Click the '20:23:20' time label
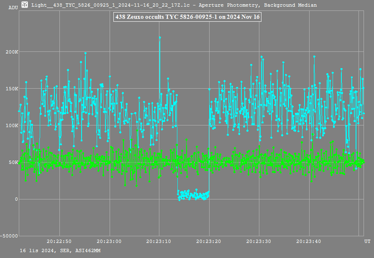This screenshot has height=258, width=374. 209,241
